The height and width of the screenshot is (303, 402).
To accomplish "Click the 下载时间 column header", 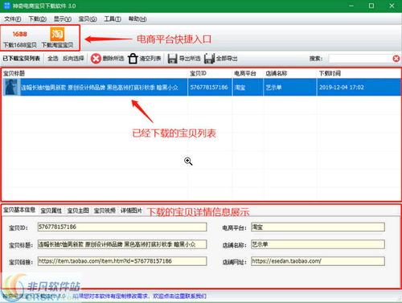I will coord(330,73).
